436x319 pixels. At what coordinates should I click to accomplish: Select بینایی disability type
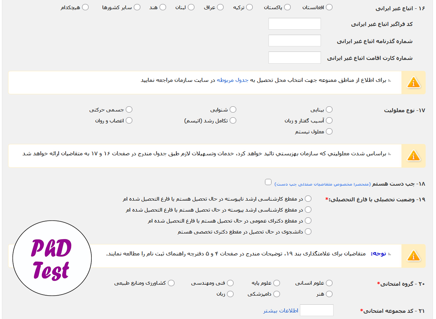pyautogui.click(x=329, y=110)
